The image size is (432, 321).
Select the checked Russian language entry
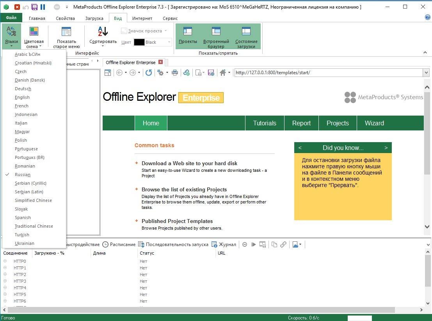34,175
